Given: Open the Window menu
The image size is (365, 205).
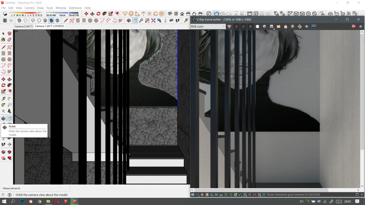Looking at the screenshot, I should [x=61, y=8].
